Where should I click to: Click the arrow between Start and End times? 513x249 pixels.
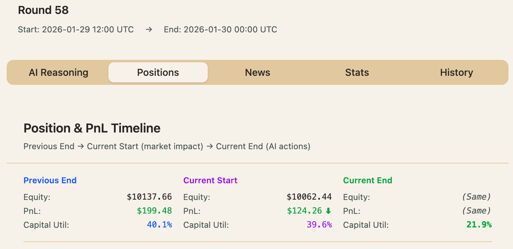point(149,30)
